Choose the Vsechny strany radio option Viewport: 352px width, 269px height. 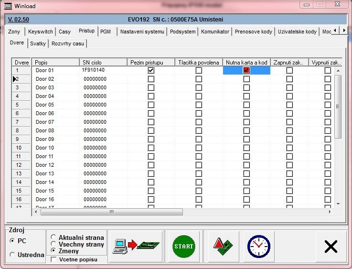point(53,244)
